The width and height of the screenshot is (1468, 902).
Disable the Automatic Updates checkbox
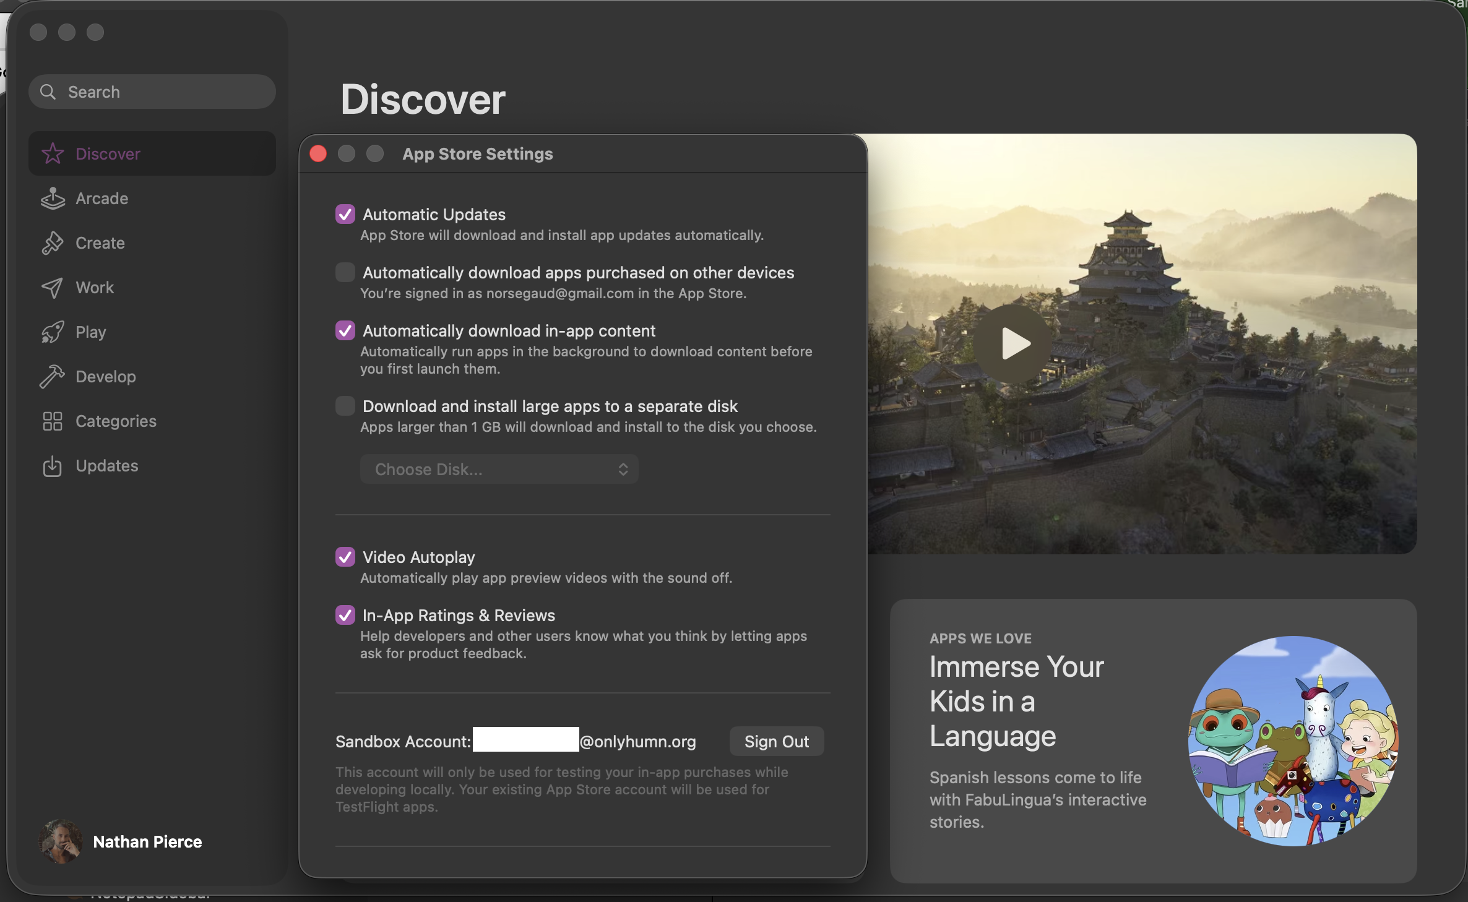click(345, 214)
